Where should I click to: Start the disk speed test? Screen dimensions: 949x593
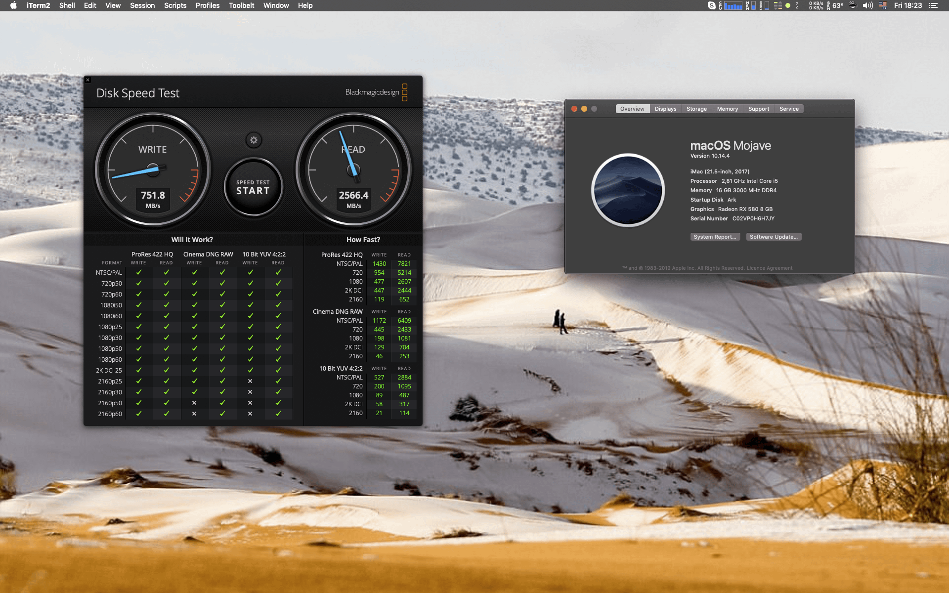(253, 187)
